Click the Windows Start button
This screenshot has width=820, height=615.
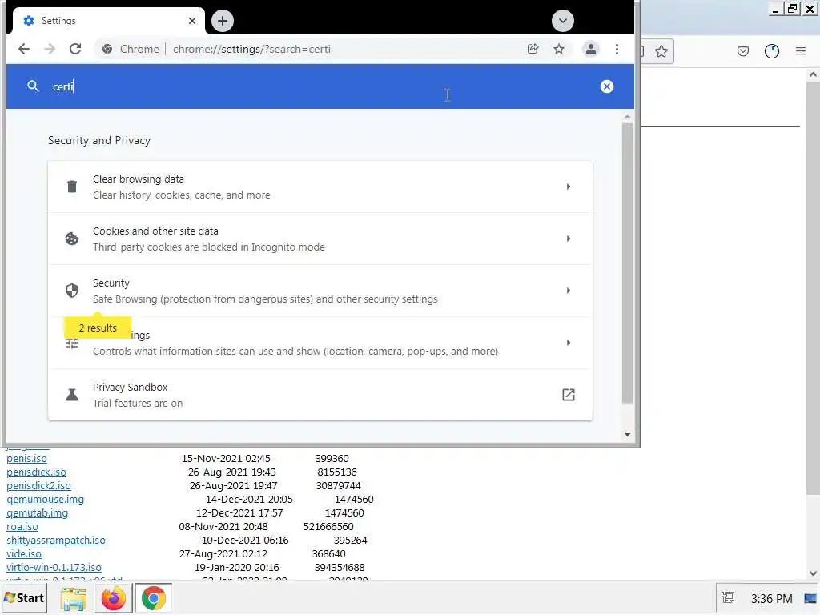tap(24, 598)
